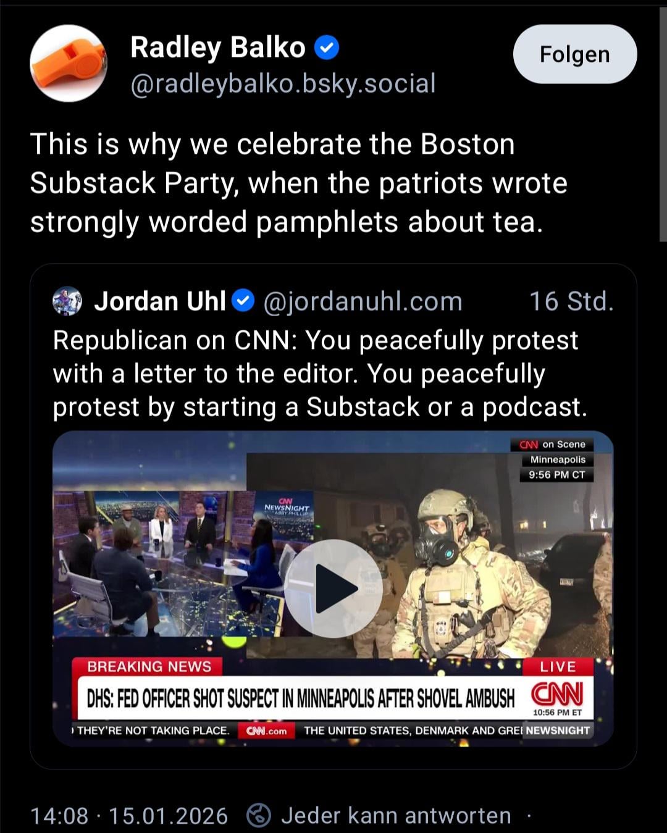Open Jordan Uhl's display name link

pyautogui.click(x=160, y=301)
